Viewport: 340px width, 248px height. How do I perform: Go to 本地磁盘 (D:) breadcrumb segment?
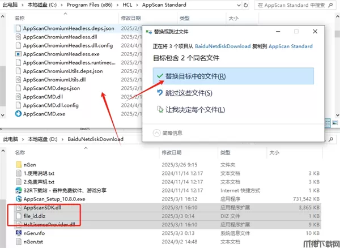(x=42, y=139)
